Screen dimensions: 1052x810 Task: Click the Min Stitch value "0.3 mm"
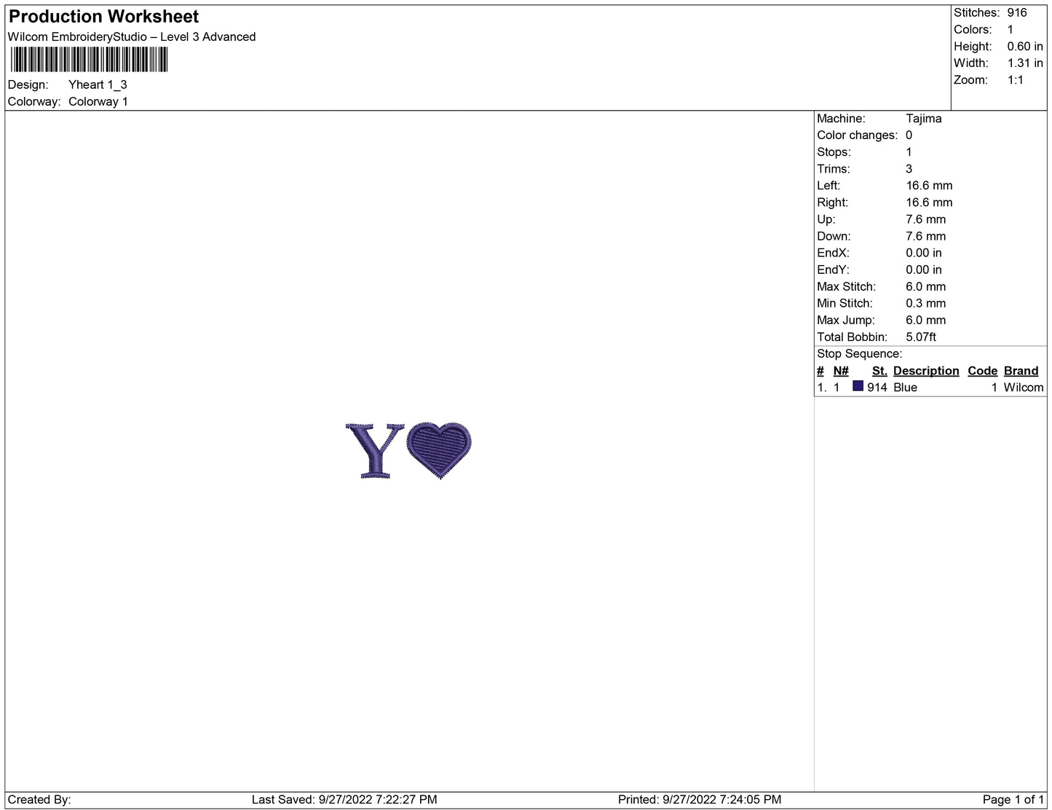point(926,303)
